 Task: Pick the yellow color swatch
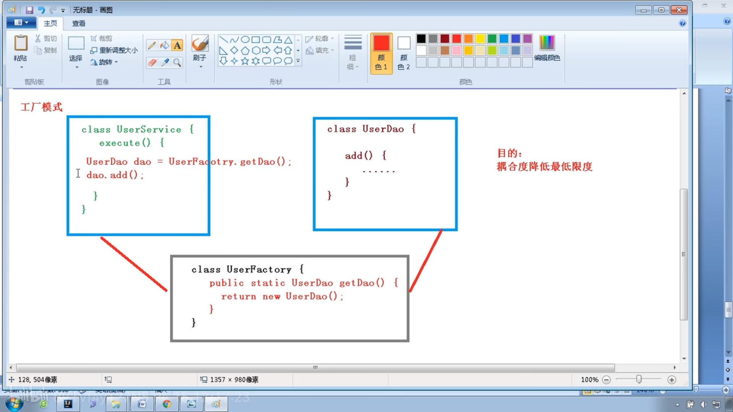point(480,39)
